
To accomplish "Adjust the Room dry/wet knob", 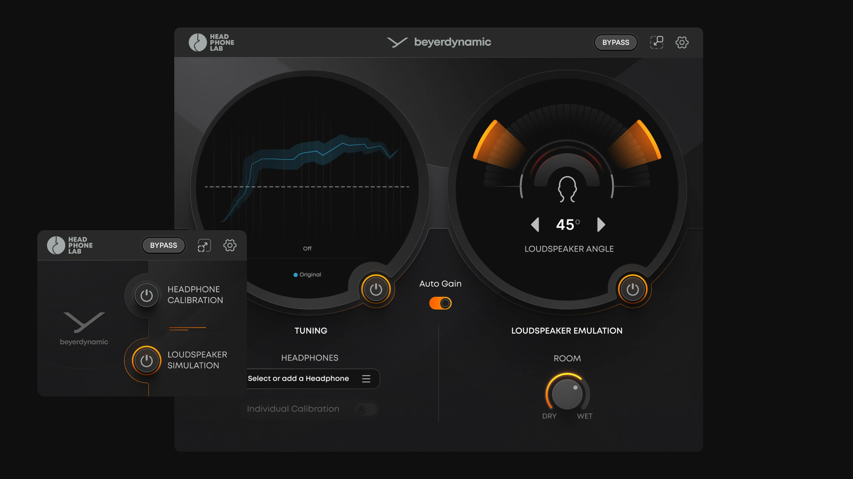I will click(567, 394).
